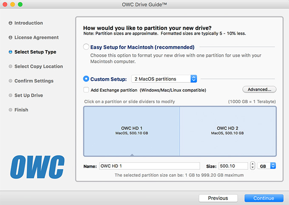The width and height of the screenshot is (289, 205).
Task: Click the gray bullet beside Set Up Drive
Action: point(11,95)
